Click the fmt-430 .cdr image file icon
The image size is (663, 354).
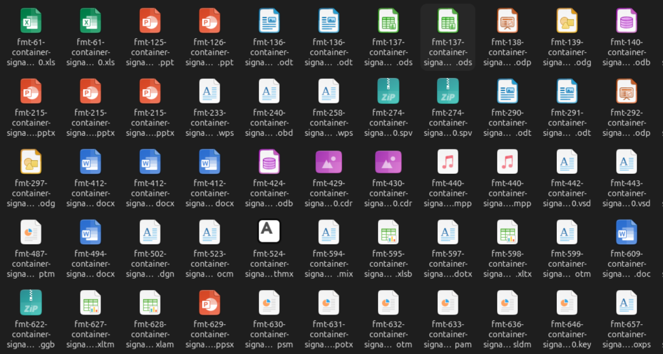tap(388, 161)
